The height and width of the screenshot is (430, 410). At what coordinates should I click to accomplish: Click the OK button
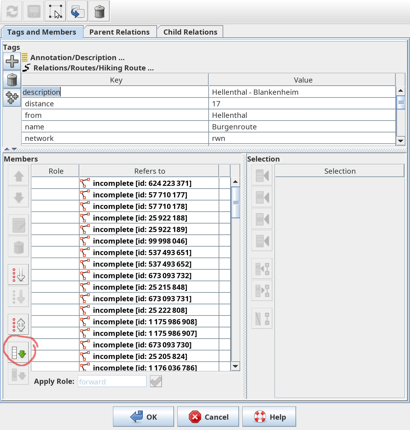click(x=143, y=417)
